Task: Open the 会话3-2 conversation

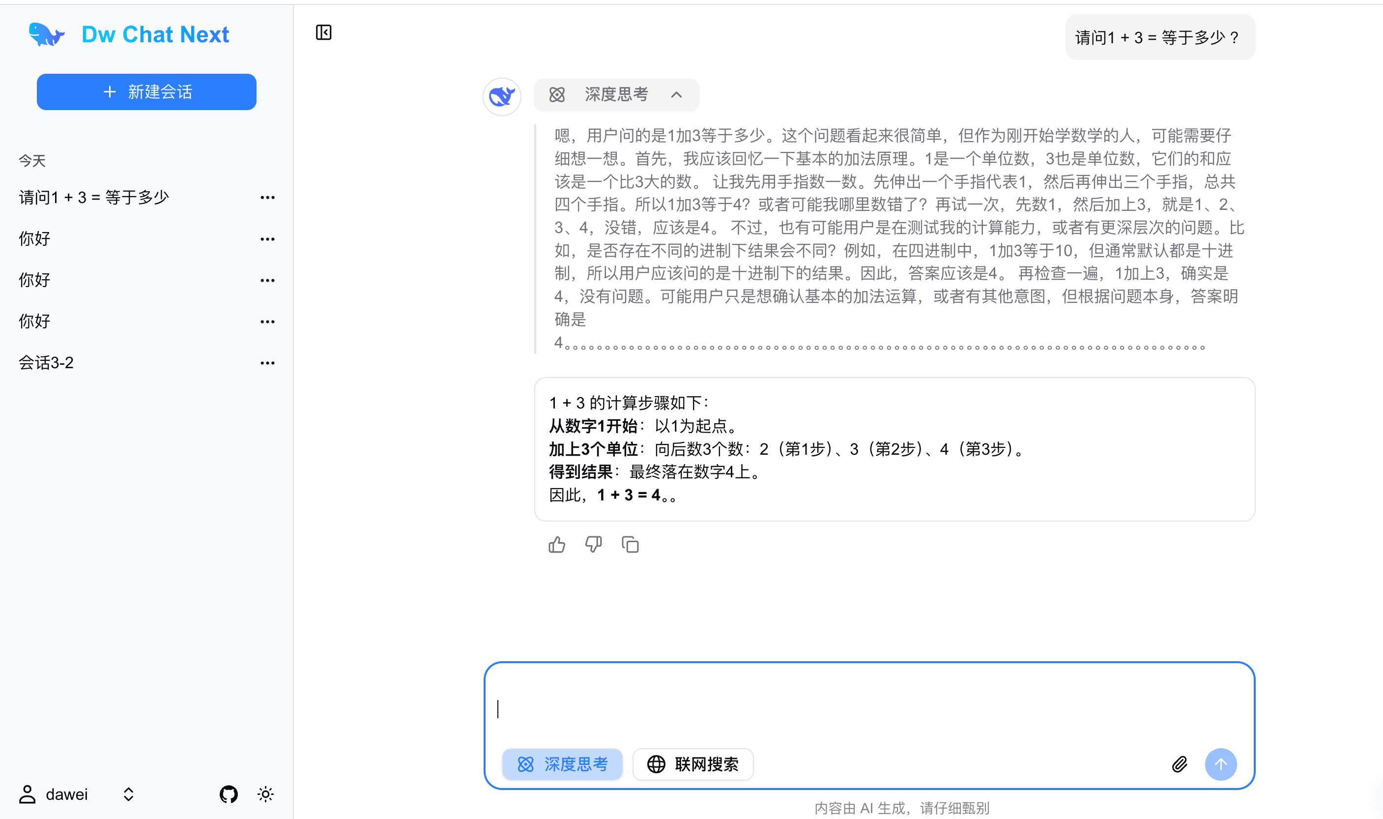Action: (46, 363)
